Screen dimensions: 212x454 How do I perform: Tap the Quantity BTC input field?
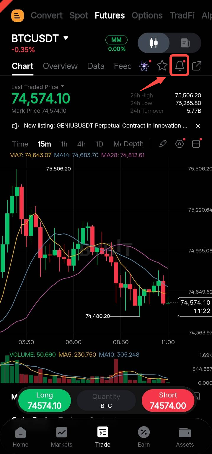pyautogui.click(x=106, y=401)
